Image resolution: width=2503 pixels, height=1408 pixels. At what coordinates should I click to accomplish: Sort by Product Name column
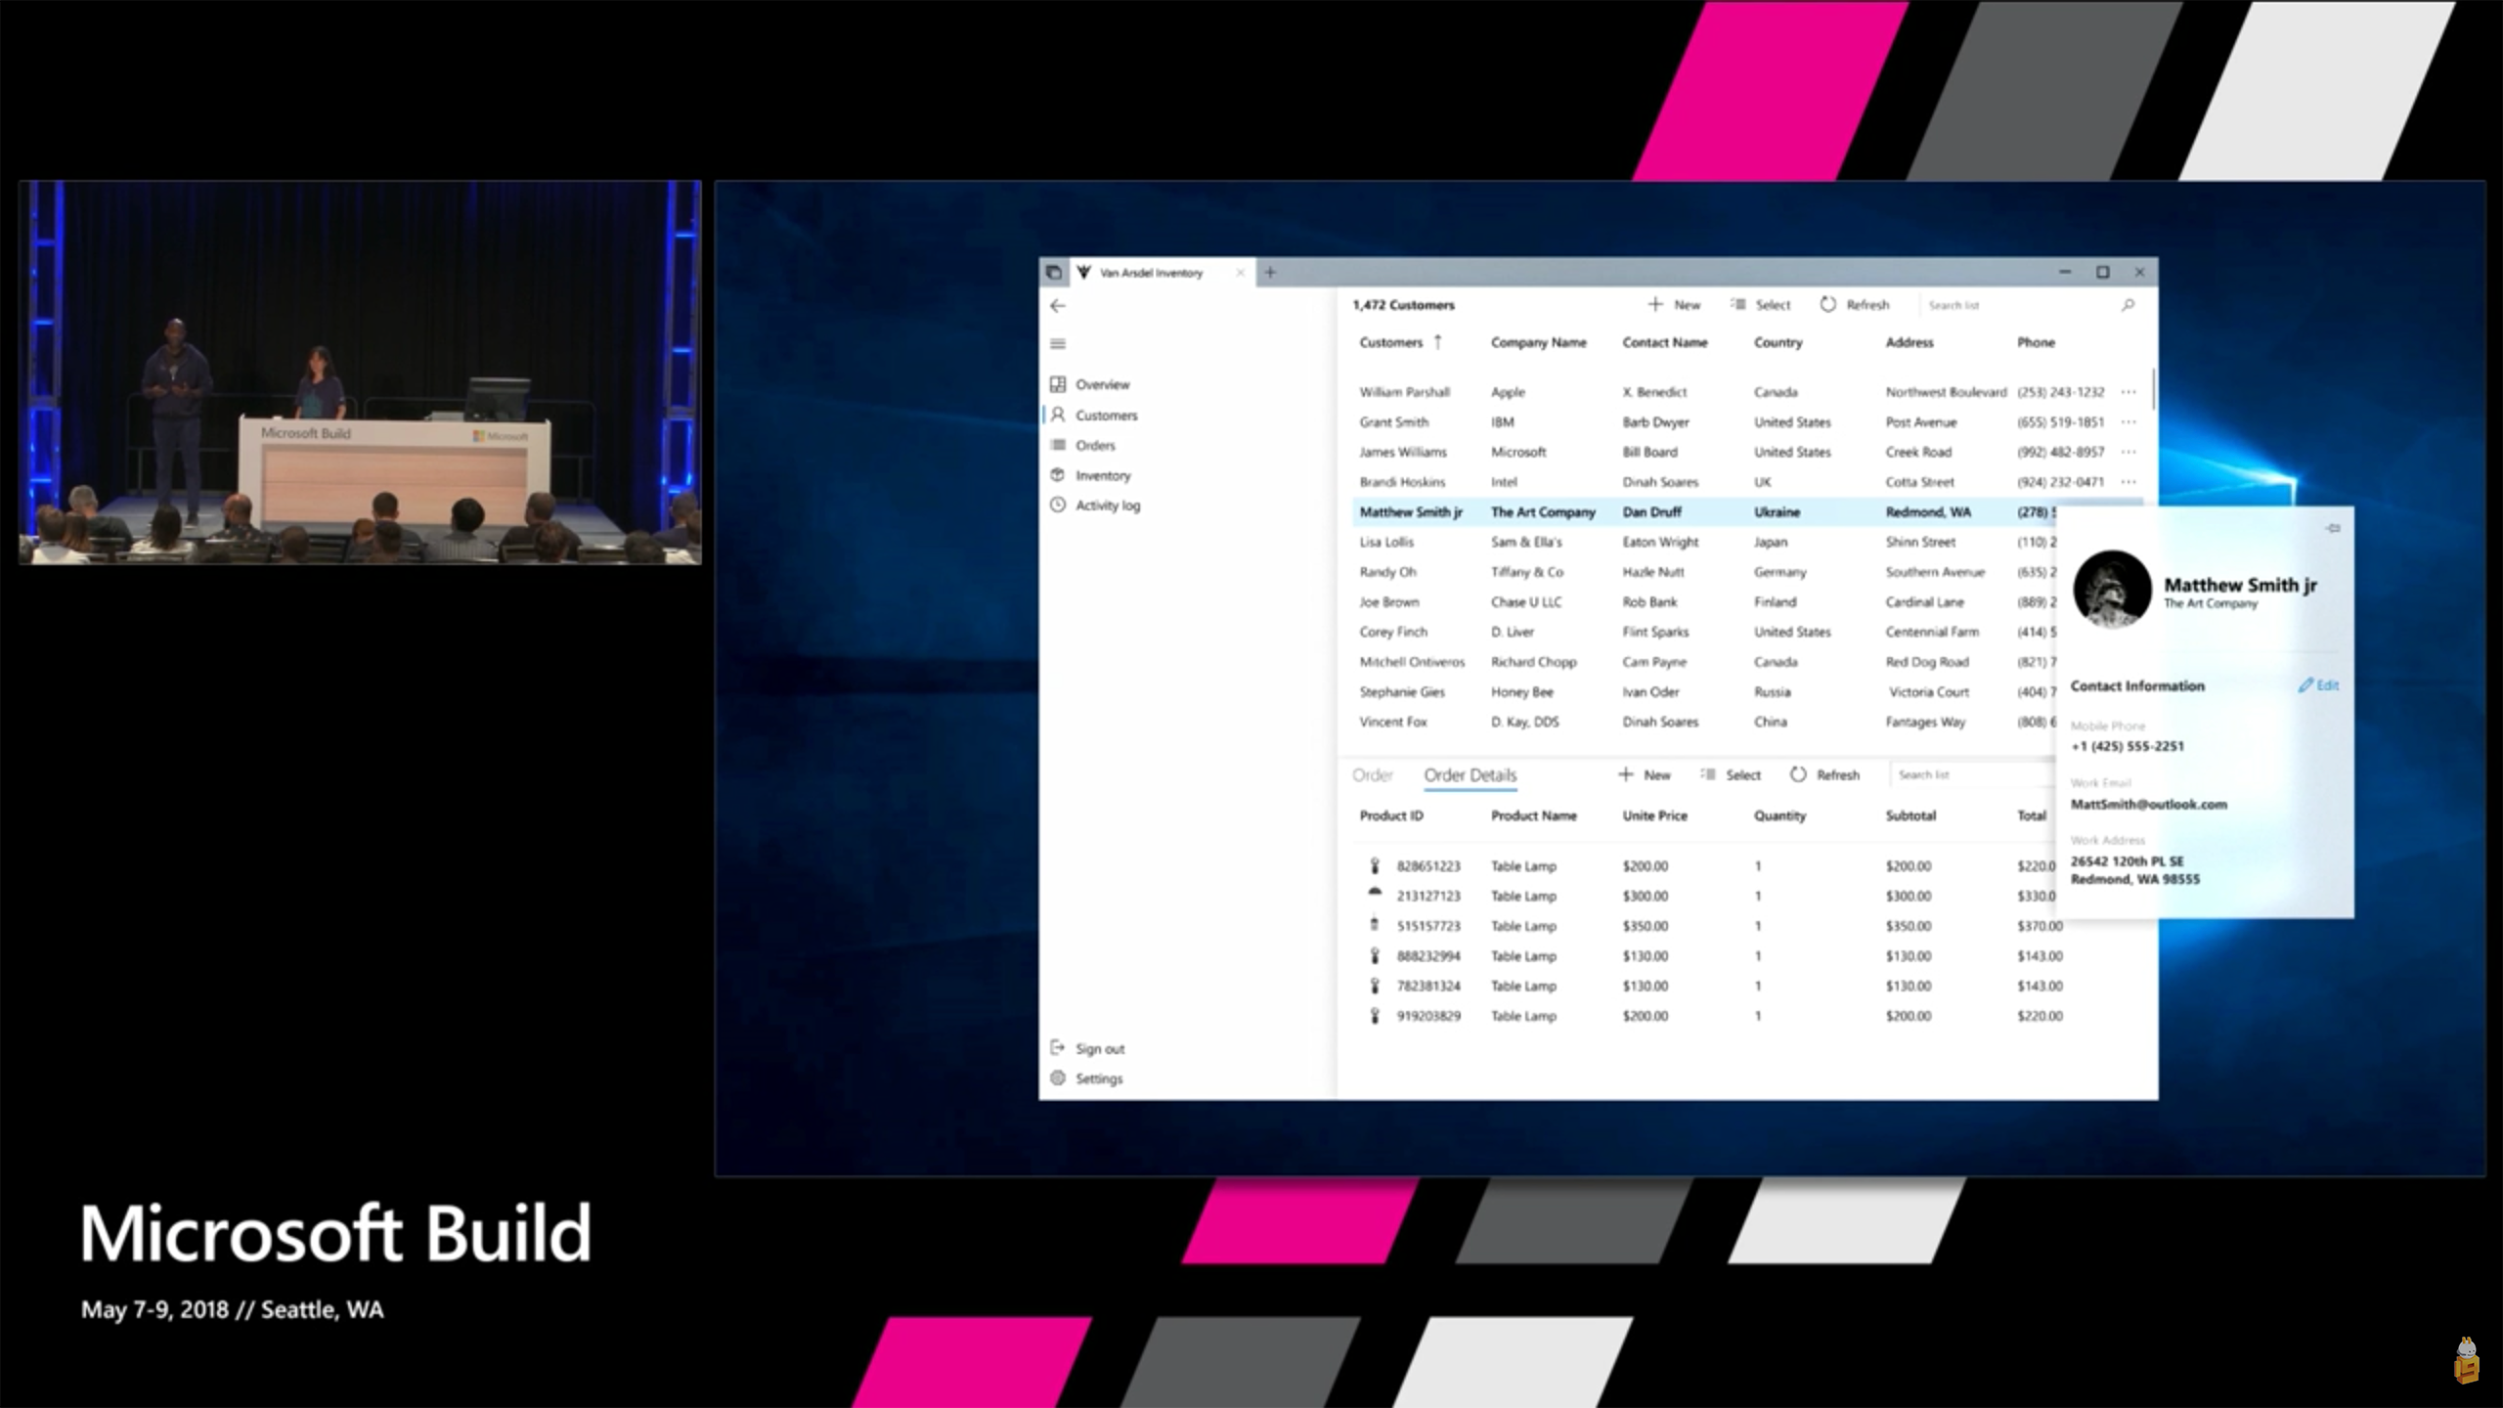coord(1533,816)
